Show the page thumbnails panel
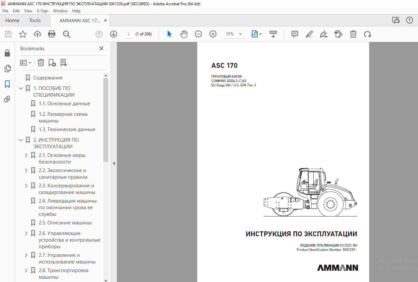 click(x=7, y=69)
